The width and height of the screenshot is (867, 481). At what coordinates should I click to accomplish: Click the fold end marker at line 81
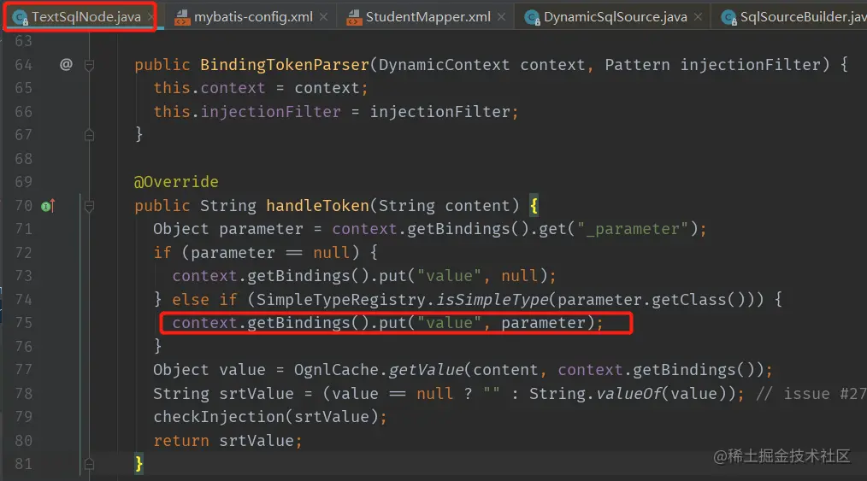click(89, 464)
